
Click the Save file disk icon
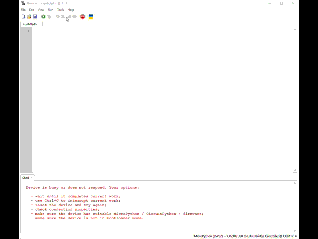[x=35, y=17]
